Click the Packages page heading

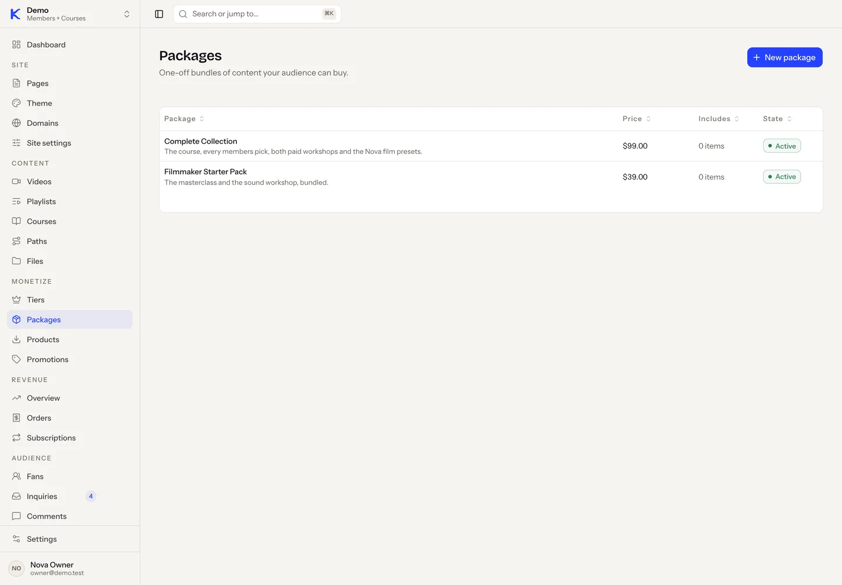click(x=190, y=56)
